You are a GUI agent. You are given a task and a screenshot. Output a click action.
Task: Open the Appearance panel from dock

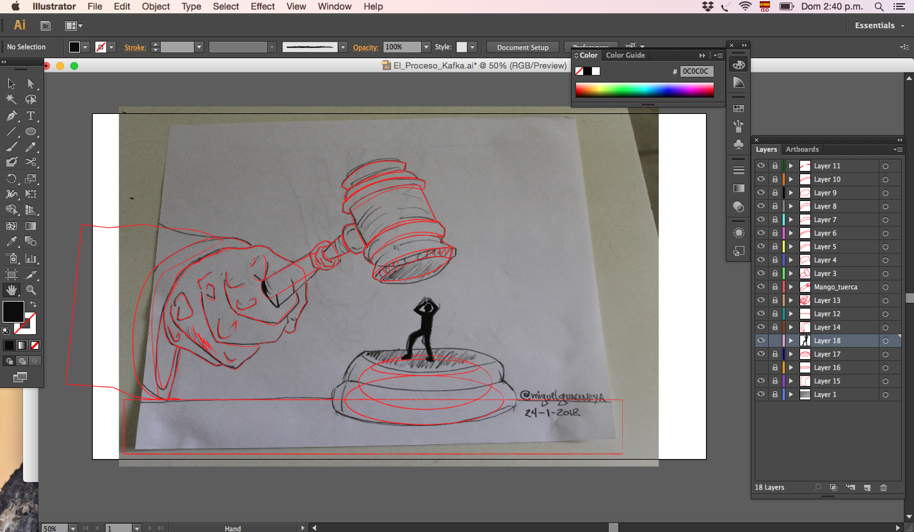pyautogui.click(x=739, y=233)
